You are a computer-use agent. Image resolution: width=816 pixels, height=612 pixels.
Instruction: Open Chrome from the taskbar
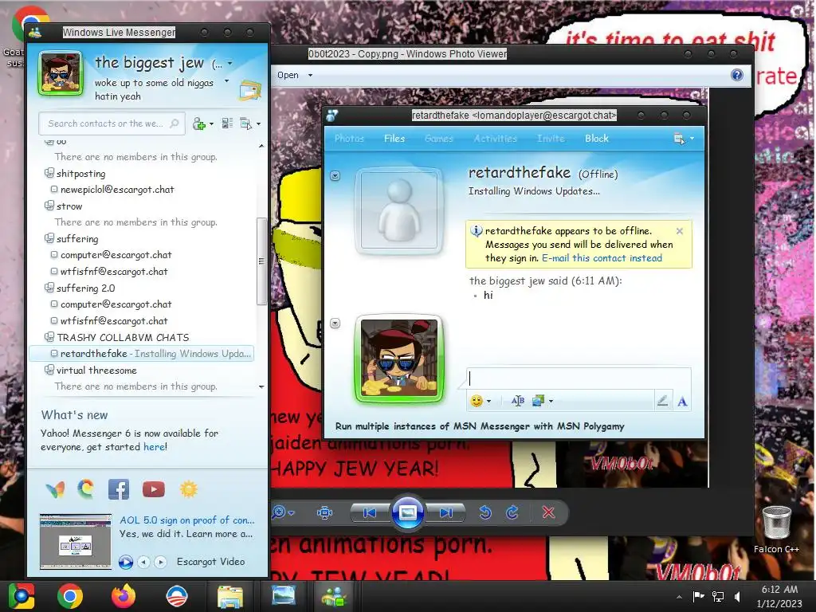click(x=70, y=596)
